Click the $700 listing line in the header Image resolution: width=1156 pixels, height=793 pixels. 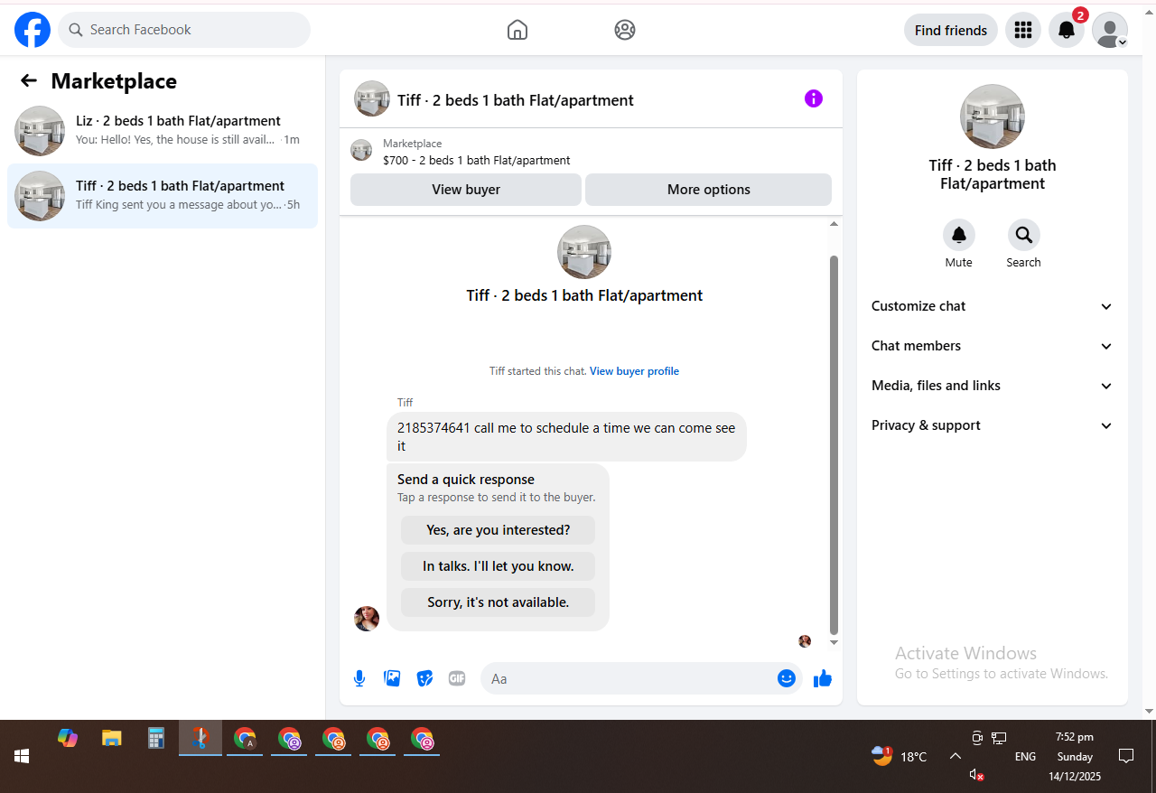[x=476, y=161]
